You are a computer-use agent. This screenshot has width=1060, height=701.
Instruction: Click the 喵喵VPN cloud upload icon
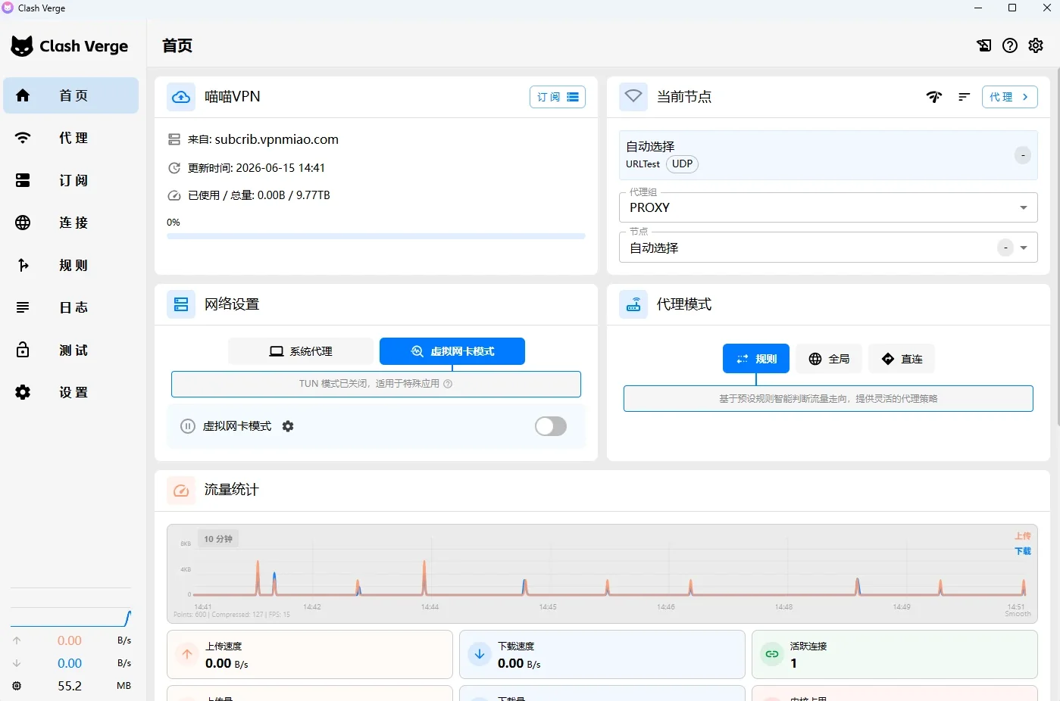click(181, 97)
